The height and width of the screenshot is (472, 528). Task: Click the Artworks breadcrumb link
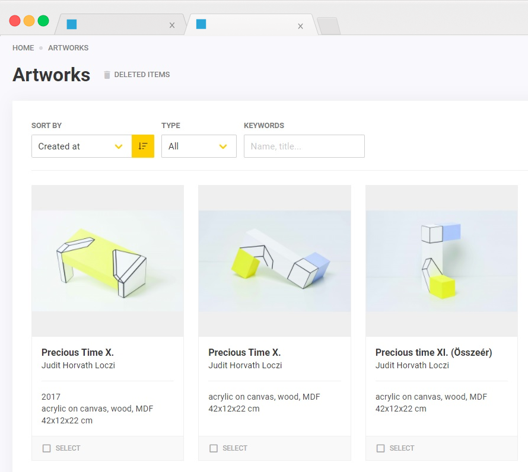[x=68, y=48]
